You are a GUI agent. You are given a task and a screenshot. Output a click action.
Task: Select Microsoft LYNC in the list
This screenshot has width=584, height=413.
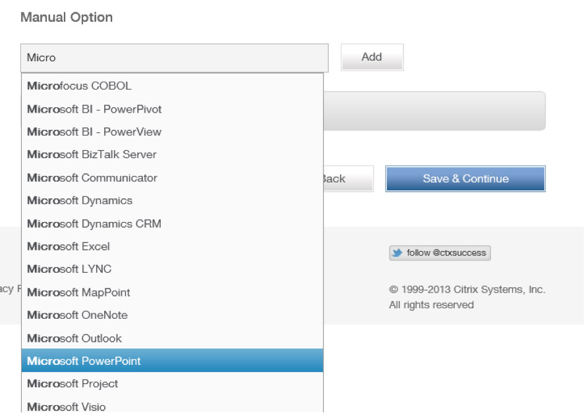click(x=173, y=269)
